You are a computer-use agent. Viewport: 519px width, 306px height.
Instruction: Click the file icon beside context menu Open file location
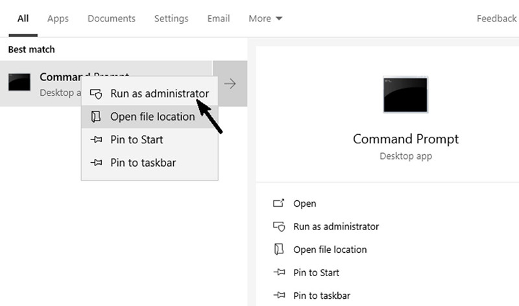tap(96, 117)
